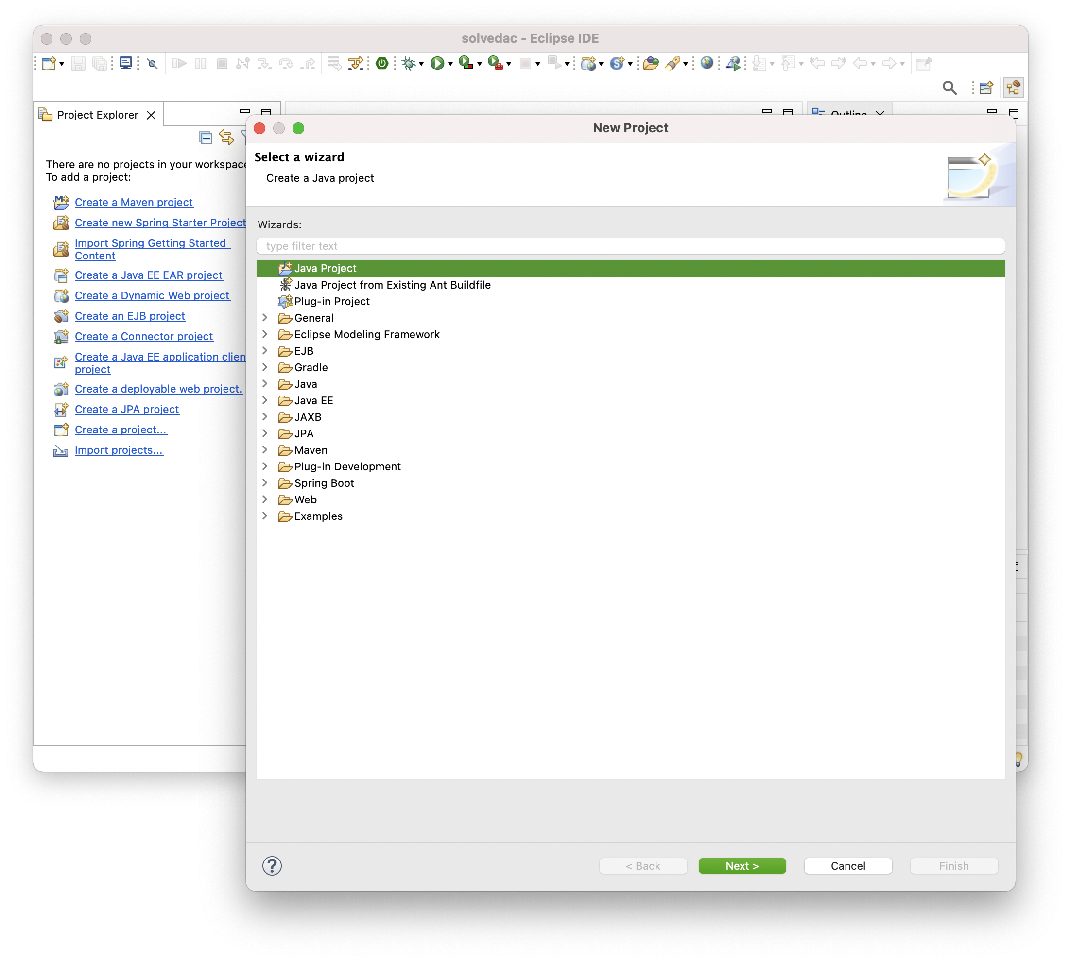Open the Search magnifier icon
The image size is (1070, 963).
949,88
